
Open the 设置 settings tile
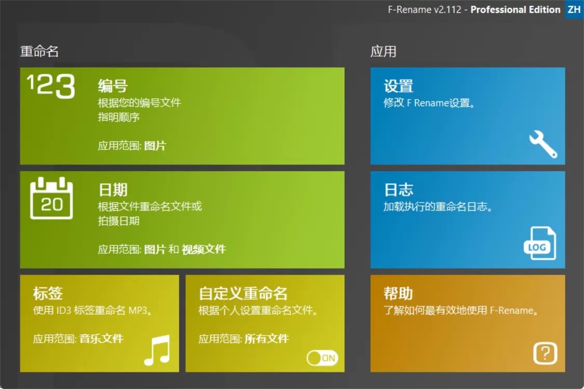(x=467, y=114)
